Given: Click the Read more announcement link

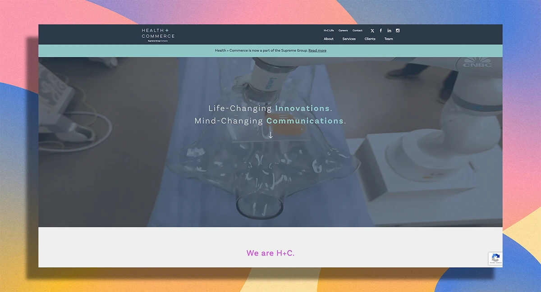Looking at the screenshot, I should pyautogui.click(x=317, y=50).
